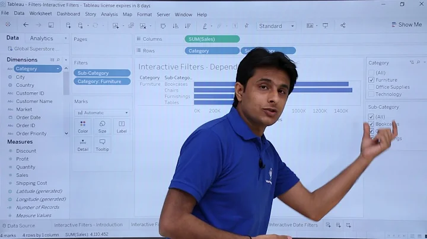Image resolution: width=427 pixels, height=239 pixels.
Task: Select the Bookcases bar in the chart
Action: [214, 84]
